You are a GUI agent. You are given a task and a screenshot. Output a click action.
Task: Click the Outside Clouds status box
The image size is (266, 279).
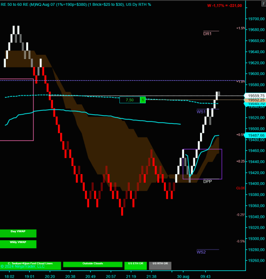(93, 264)
